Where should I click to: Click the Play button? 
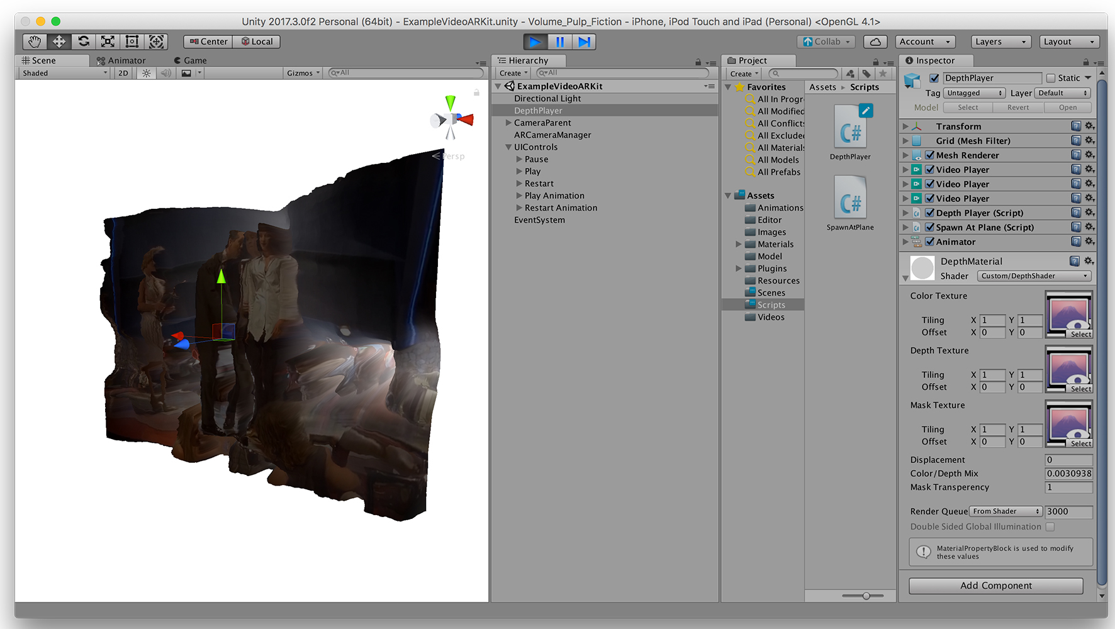click(535, 42)
